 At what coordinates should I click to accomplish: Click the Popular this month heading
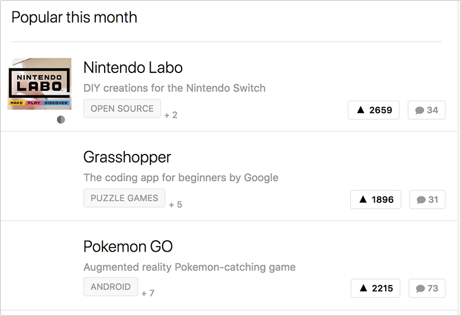point(74,17)
